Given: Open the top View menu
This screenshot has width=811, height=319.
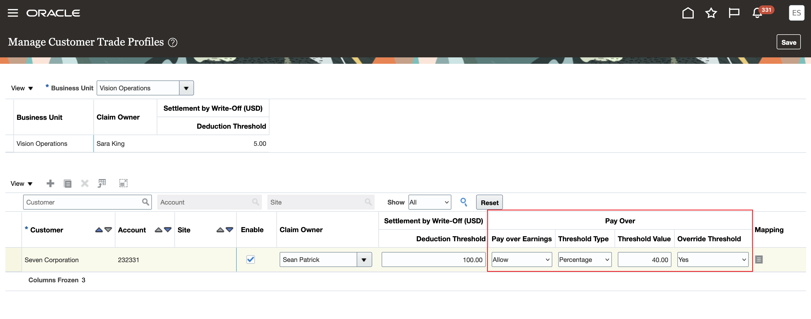Looking at the screenshot, I should click(22, 88).
